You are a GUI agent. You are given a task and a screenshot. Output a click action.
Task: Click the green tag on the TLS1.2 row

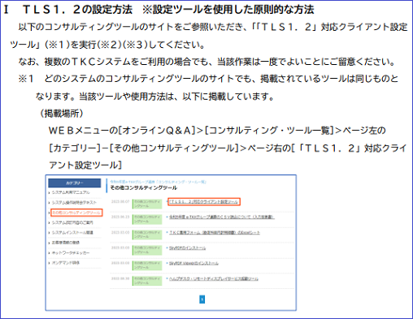tap(147, 204)
